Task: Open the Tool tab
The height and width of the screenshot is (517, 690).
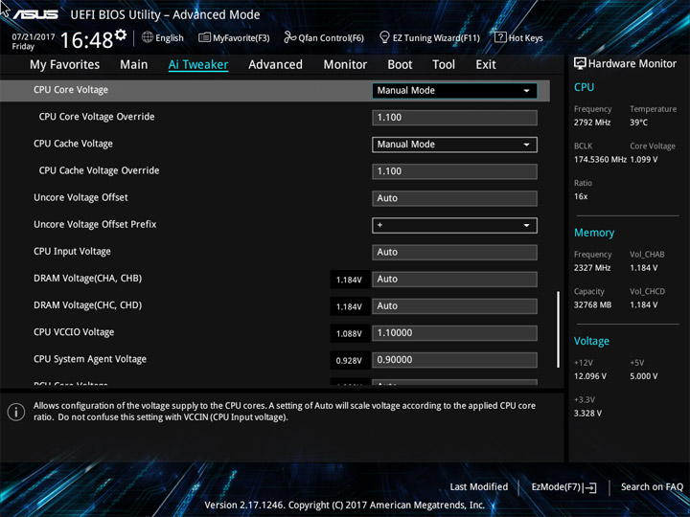Action: [444, 65]
